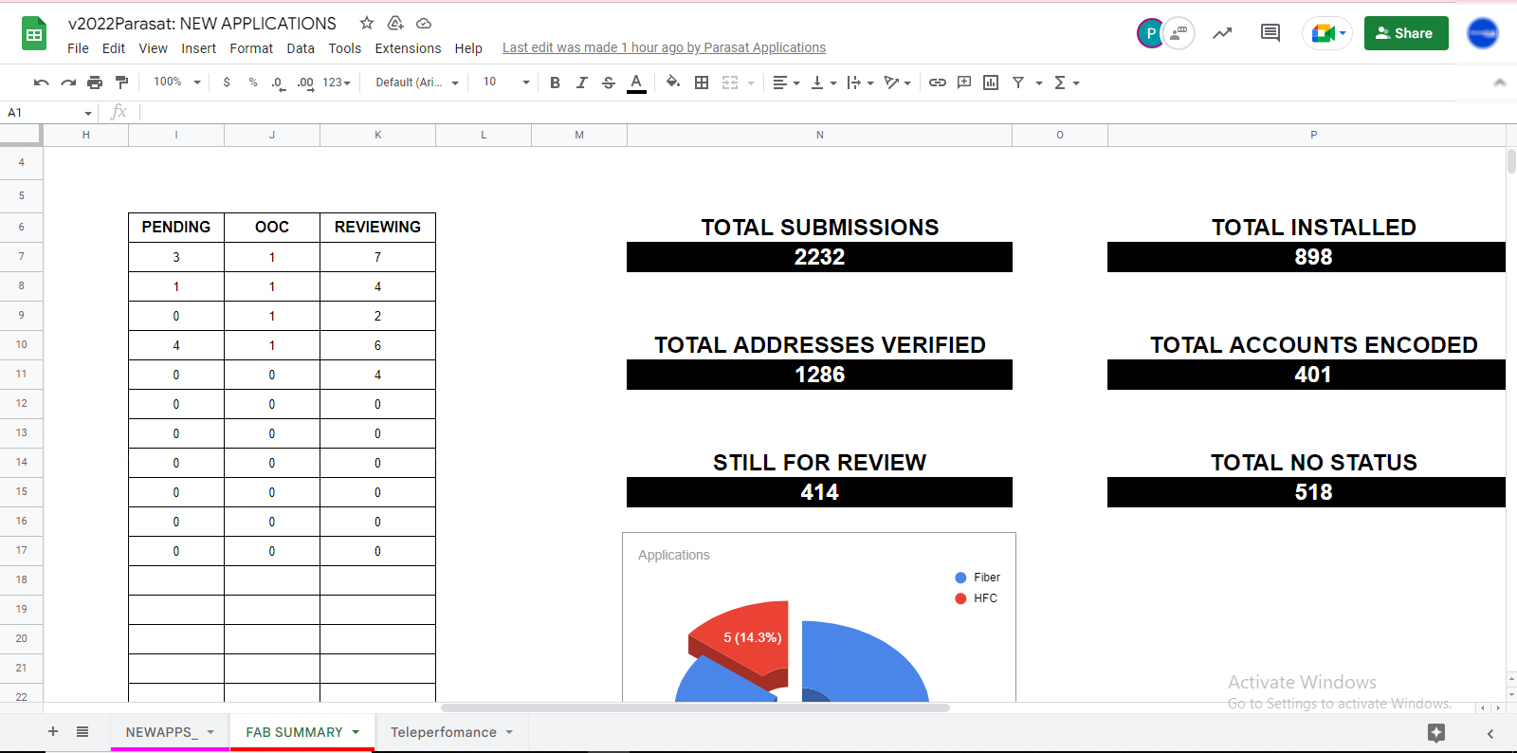Viewport: 1517px width, 753px height.
Task: Open the zoom 100% dropdown
Action: click(177, 83)
